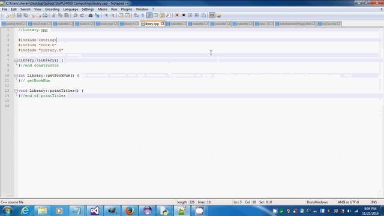Click the Open file toolbar icon
The image size is (384, 216).
tap(13, 16)
